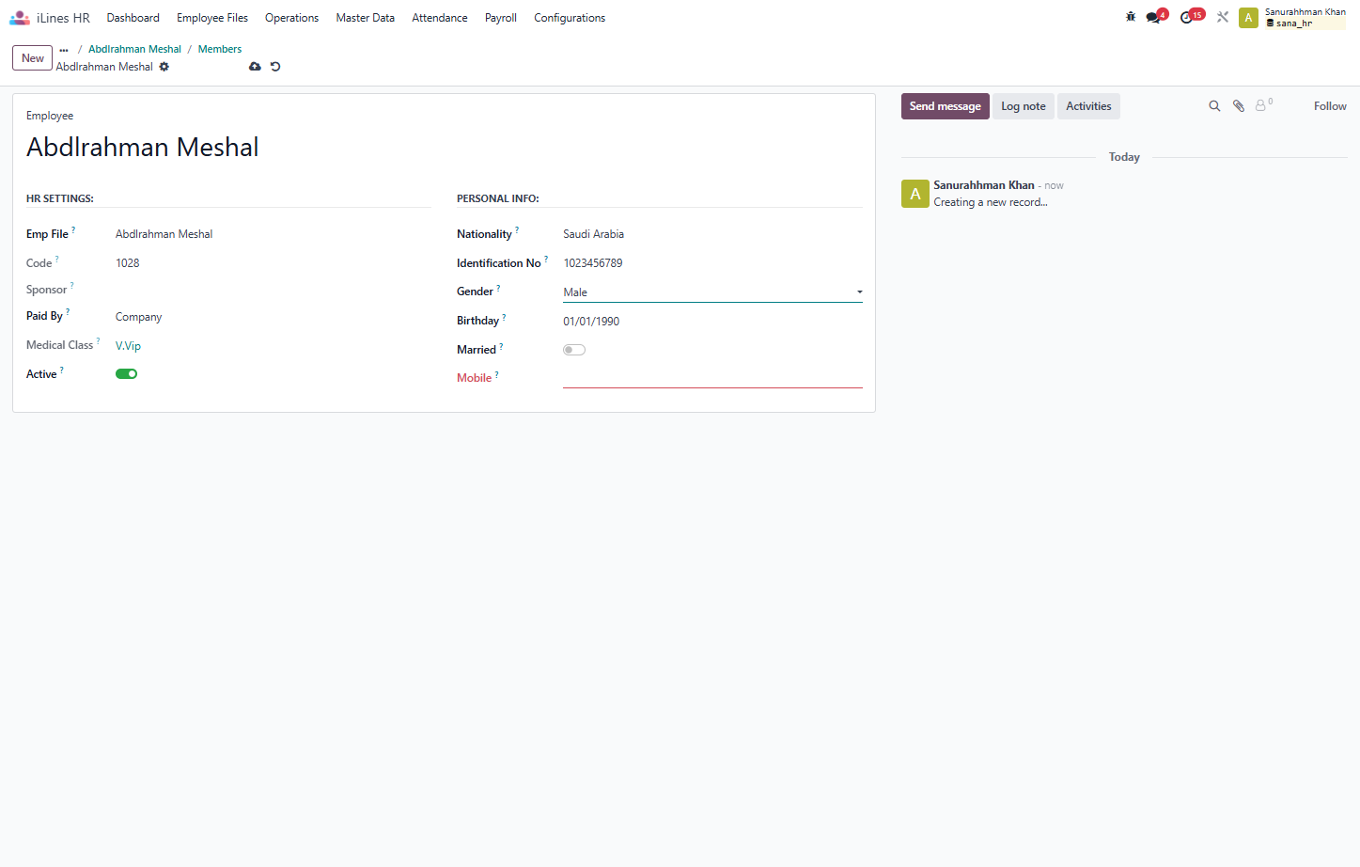Search messages with magnifier icon in chatter
The width and height of the screenshot is (1360, 867).
(x=1214, y=106)
